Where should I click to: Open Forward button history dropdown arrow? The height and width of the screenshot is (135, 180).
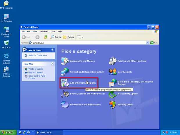[41, 37]
